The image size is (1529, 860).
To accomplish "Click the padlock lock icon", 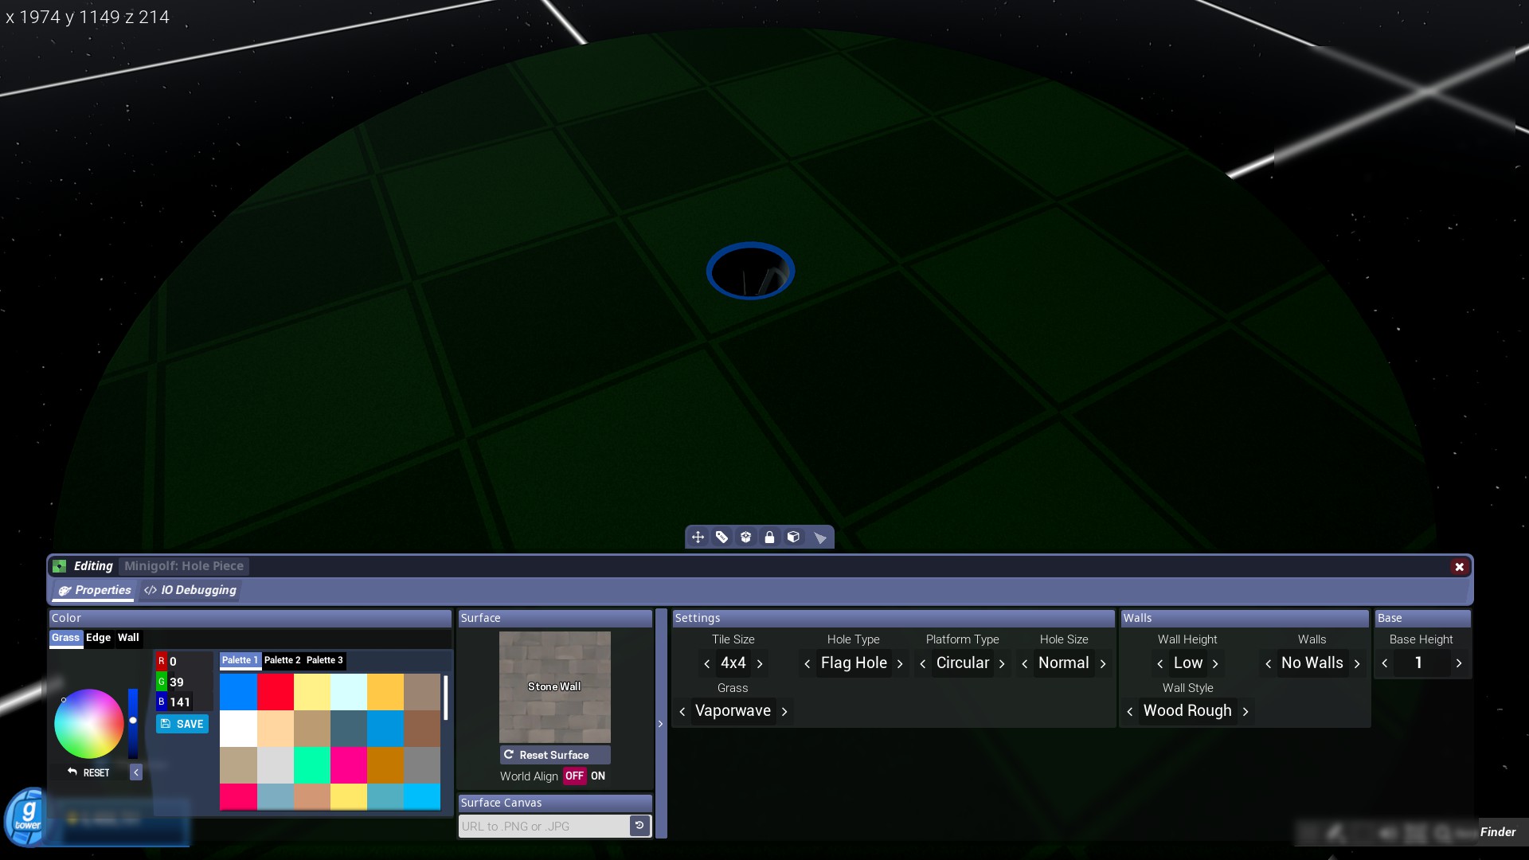I will [x=769, y=537].
